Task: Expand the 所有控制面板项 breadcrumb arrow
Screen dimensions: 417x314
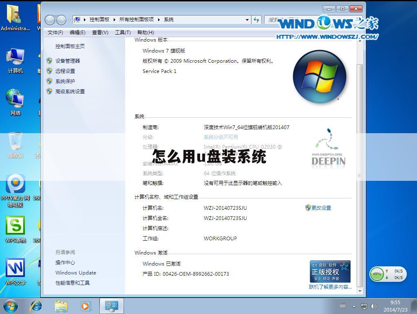Action: pos(159,20)
